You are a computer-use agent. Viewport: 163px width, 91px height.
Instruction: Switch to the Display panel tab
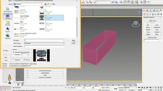coord(157,11)
